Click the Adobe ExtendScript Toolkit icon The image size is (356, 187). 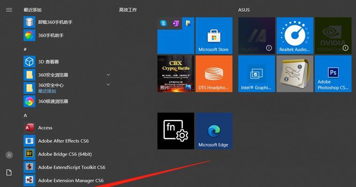click(x=29, y=167)
